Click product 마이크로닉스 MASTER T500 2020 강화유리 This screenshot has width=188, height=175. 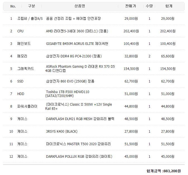78,144
